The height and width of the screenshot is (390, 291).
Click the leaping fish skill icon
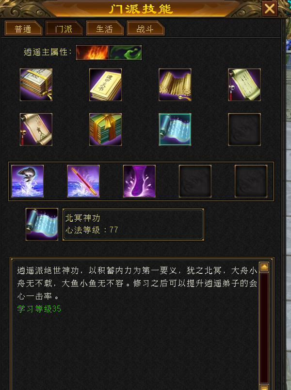coord(28,181)
